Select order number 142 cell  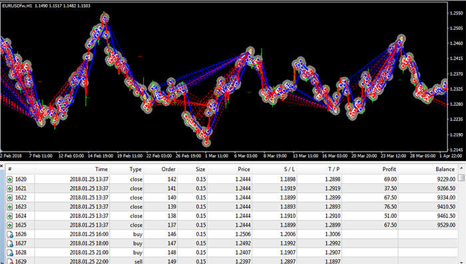point(172,180)
